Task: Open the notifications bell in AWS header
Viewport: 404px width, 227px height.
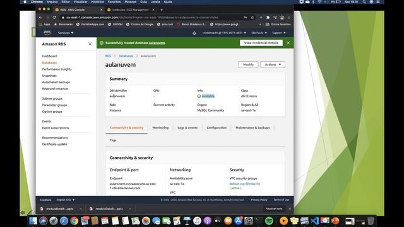Action: click(194, 33)
